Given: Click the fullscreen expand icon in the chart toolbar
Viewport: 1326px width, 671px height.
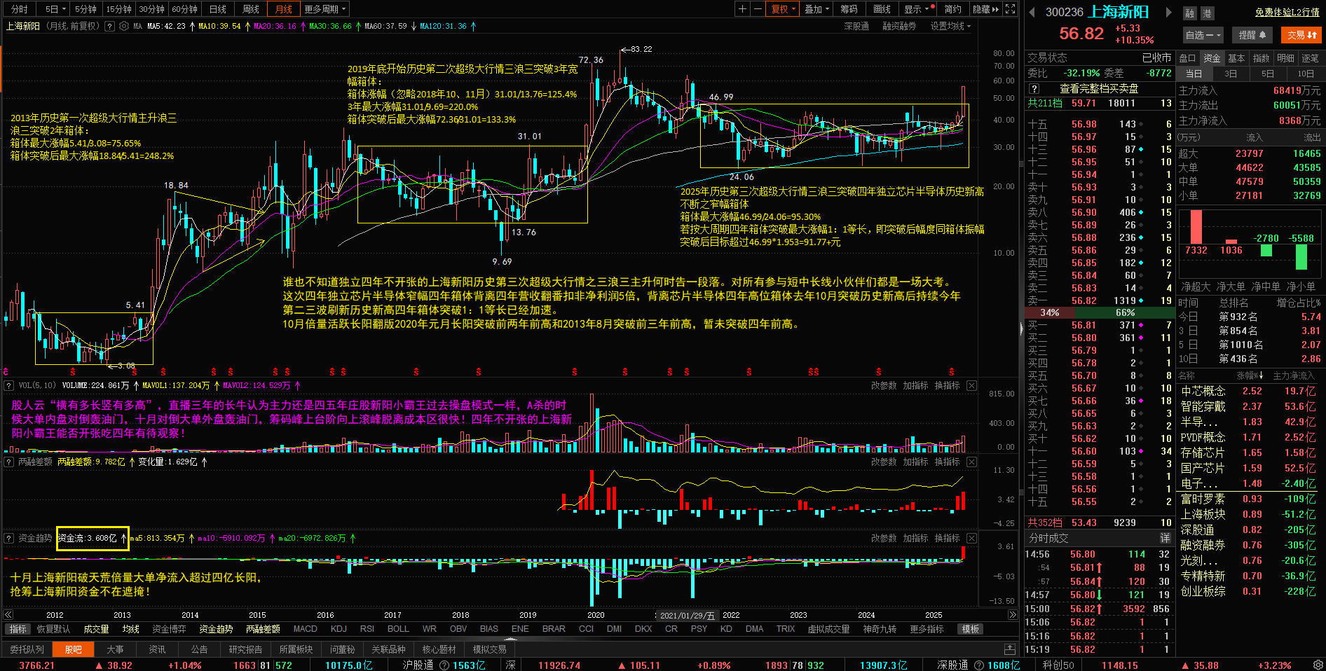Looking at the screenshot, I should tap(1010, 9).
